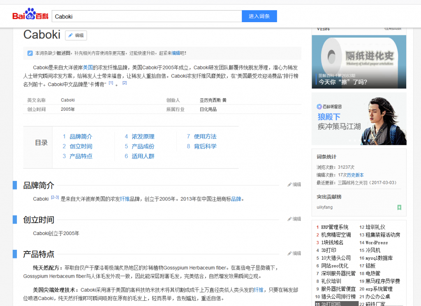Jump to 创立时间 in contents

81,146
